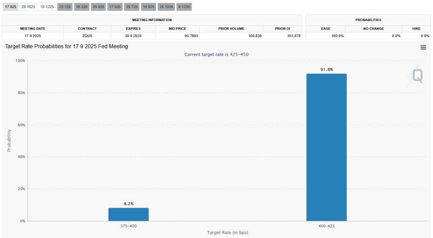This screenshot has height=238, width=433.
Task: Go to the 16 926 meeting tab
Action: pos(148,7)
